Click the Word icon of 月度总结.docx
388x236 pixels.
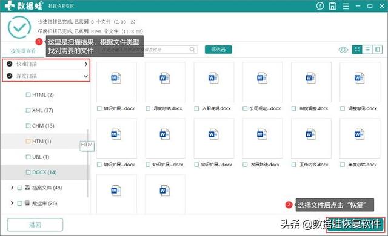point(165,78)
